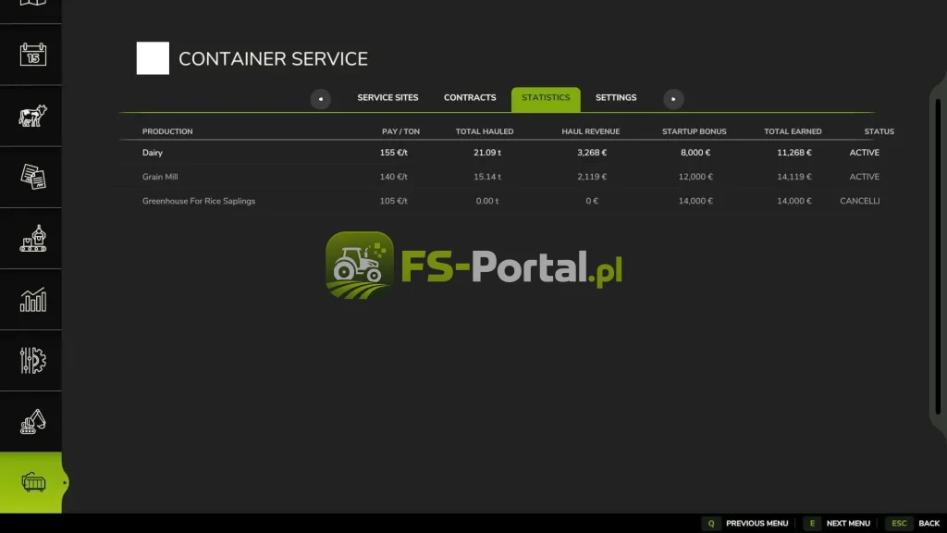Click the 14,119 € total earned value
947x533 pixels.
[x=793, y=177]
